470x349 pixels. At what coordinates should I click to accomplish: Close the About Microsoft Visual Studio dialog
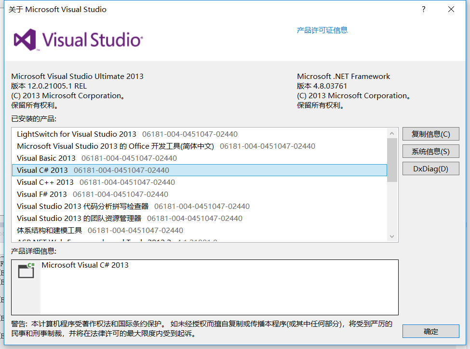451,9
